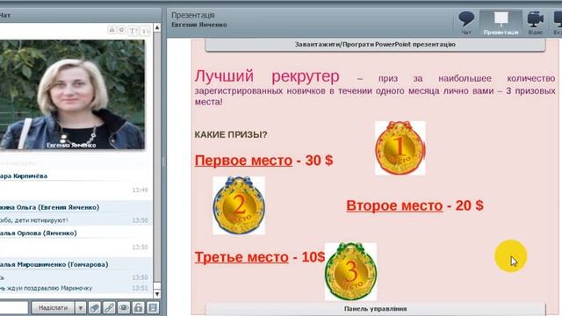
Task: Click the eraser icon in chat toolbar
Action: click(95, 308)
